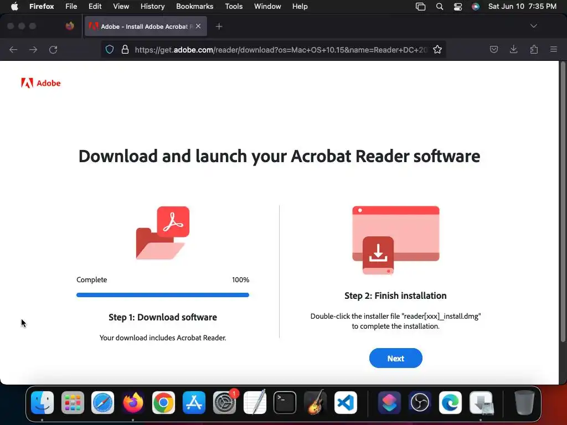Open Microsoft Edge from the Dock
Screen dimensions: 567x425
[450, 403]
